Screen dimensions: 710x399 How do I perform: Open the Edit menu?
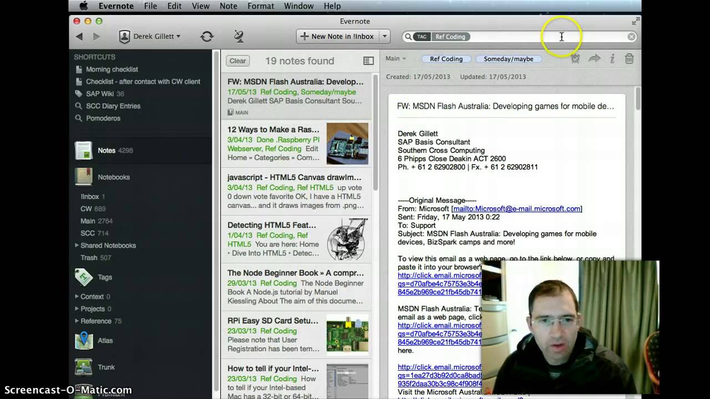point(174,6)
